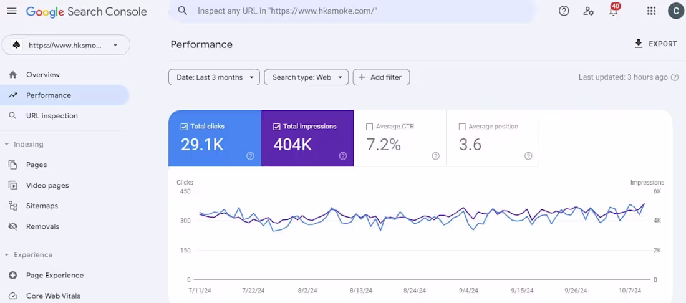Open the Search type: Web dropdown
Screen dimensions: 686x303
[306, 77]
